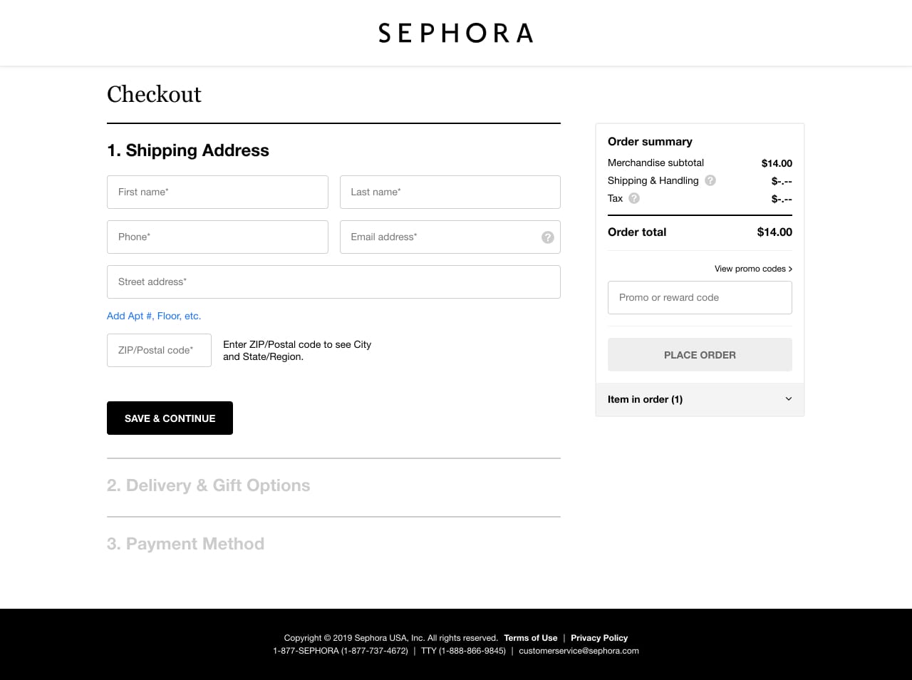Viewport: 912px width, 680px height.
Task: Click the Save & Continue button
Action: [x=170, y=418]
